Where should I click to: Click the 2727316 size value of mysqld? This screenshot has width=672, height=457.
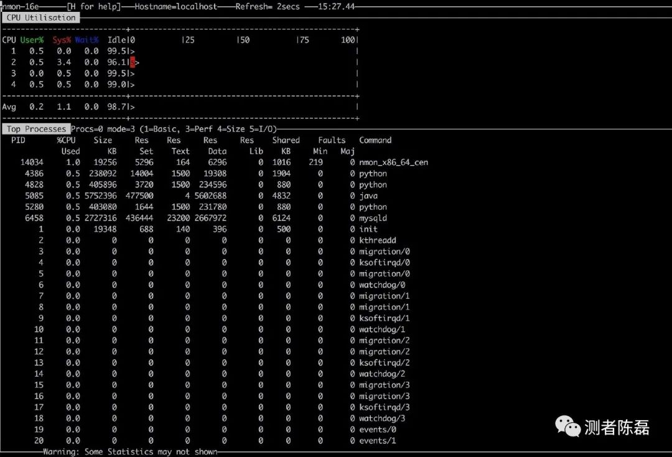click(100, 218)
